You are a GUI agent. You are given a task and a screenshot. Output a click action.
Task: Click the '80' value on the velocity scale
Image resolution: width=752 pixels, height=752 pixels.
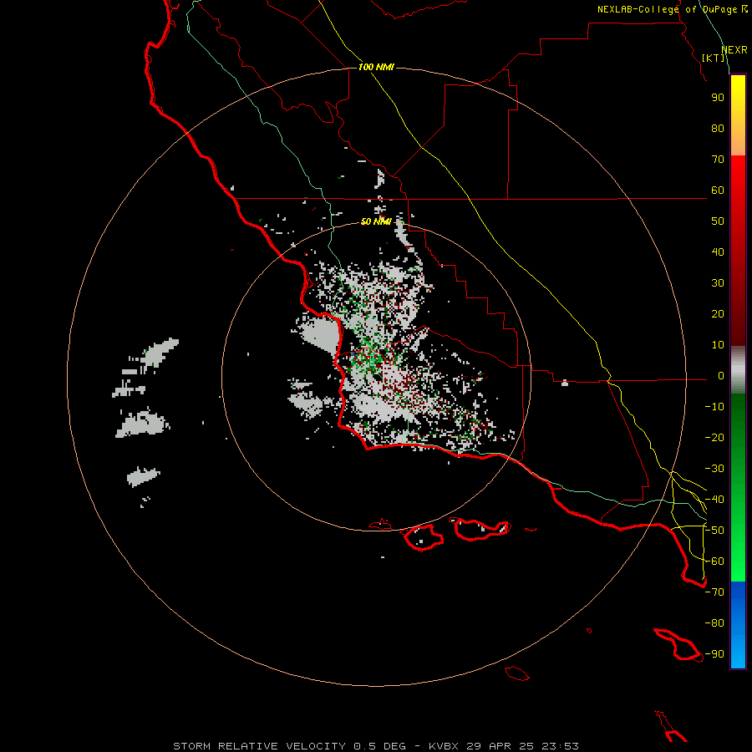coord(718,128)
